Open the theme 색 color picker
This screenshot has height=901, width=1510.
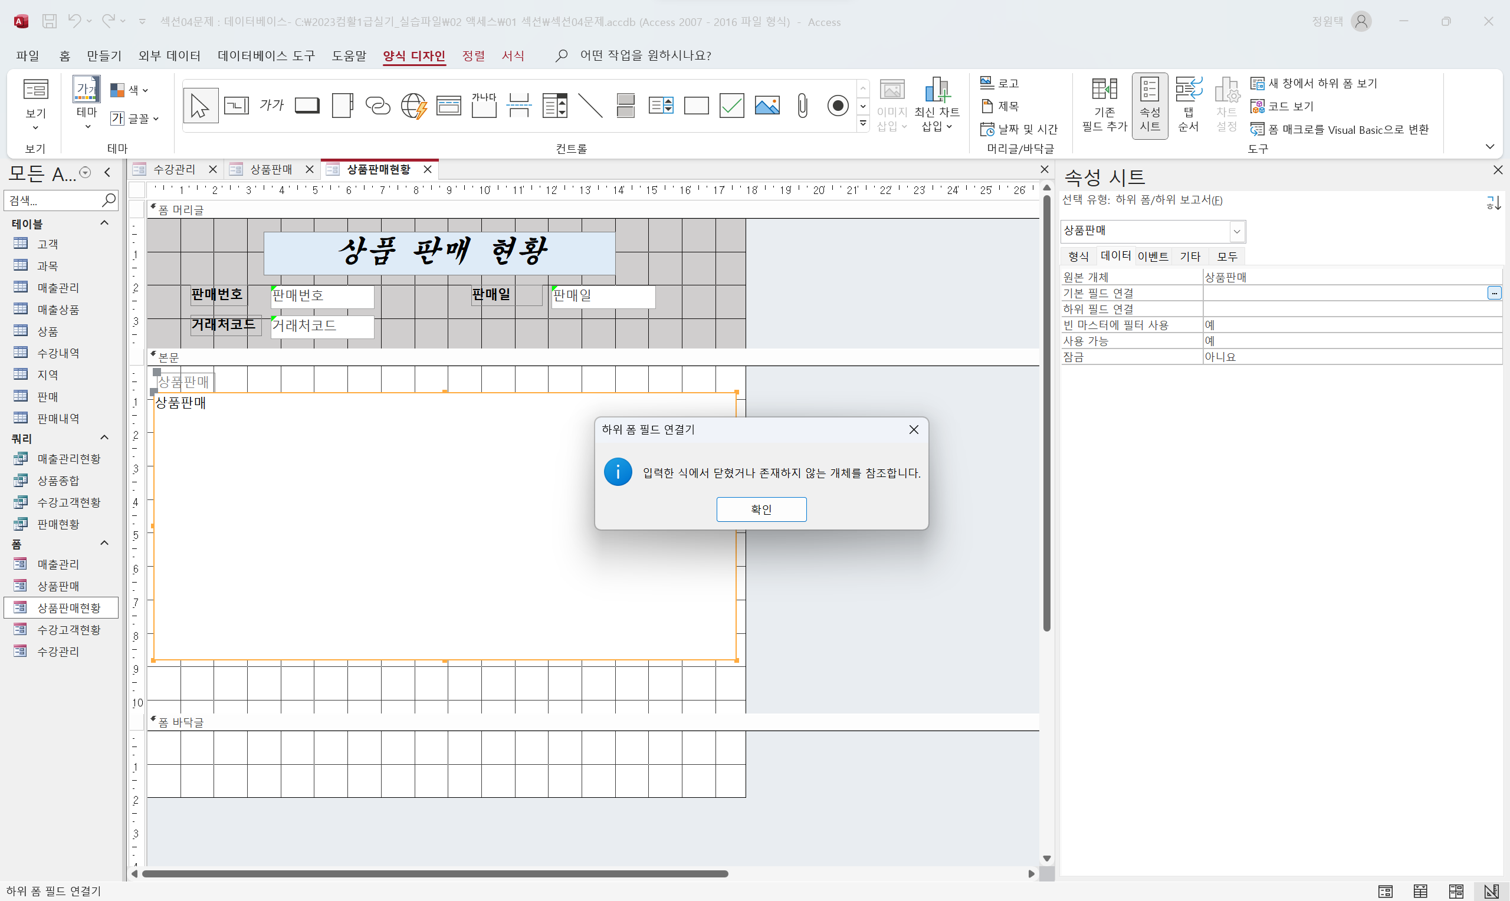[130, 90]
